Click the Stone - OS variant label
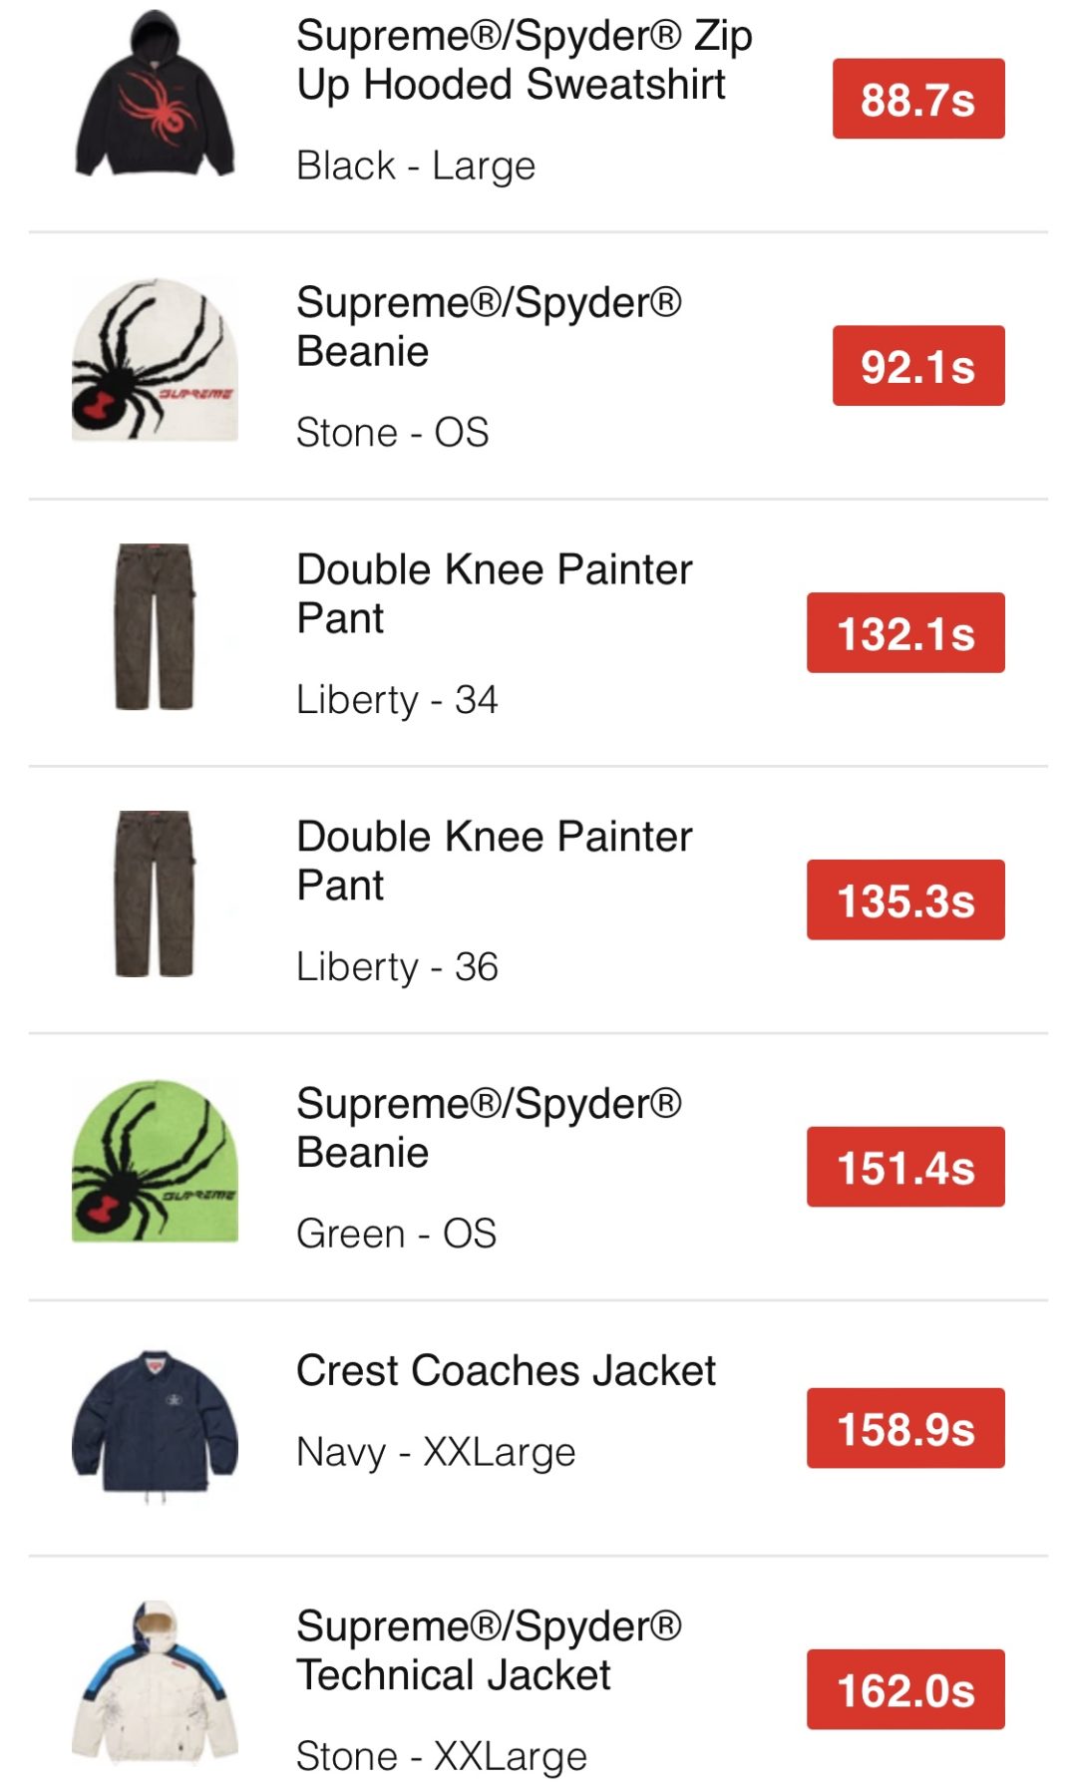This screenshot has height=1788, width=1077. pyautogui.click(x=393, y=433)
